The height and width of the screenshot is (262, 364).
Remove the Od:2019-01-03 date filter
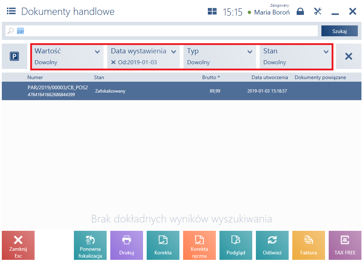113,62
